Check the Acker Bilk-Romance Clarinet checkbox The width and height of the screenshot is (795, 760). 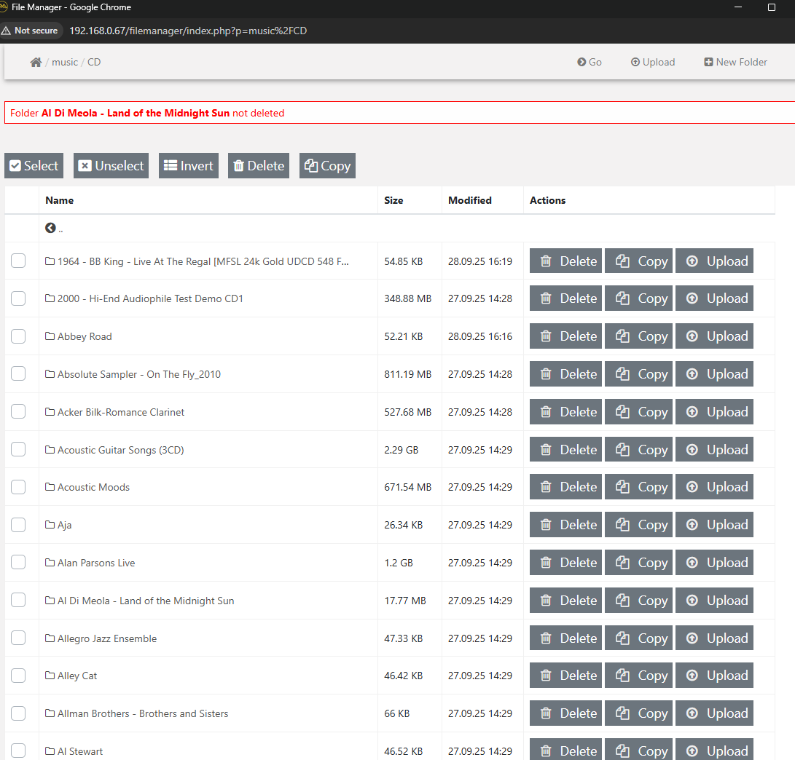coord(18,412)
